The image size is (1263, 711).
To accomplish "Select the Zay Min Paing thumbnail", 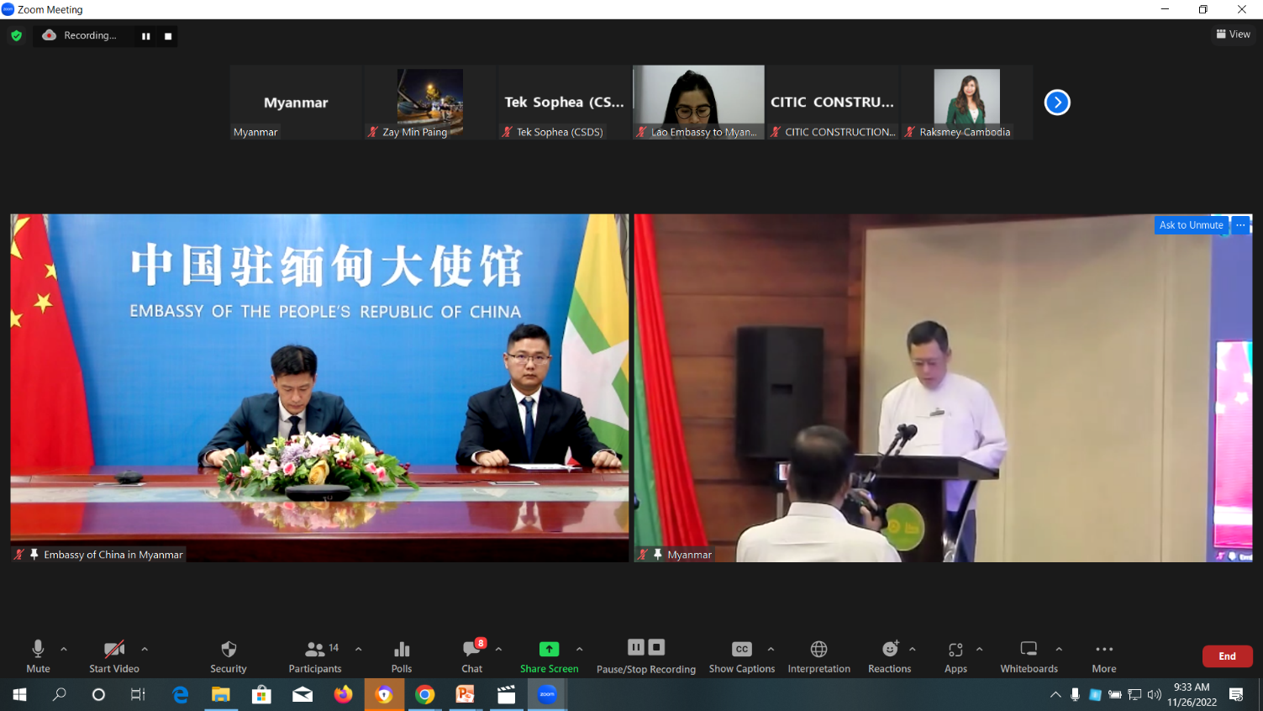I will [429, 103].
